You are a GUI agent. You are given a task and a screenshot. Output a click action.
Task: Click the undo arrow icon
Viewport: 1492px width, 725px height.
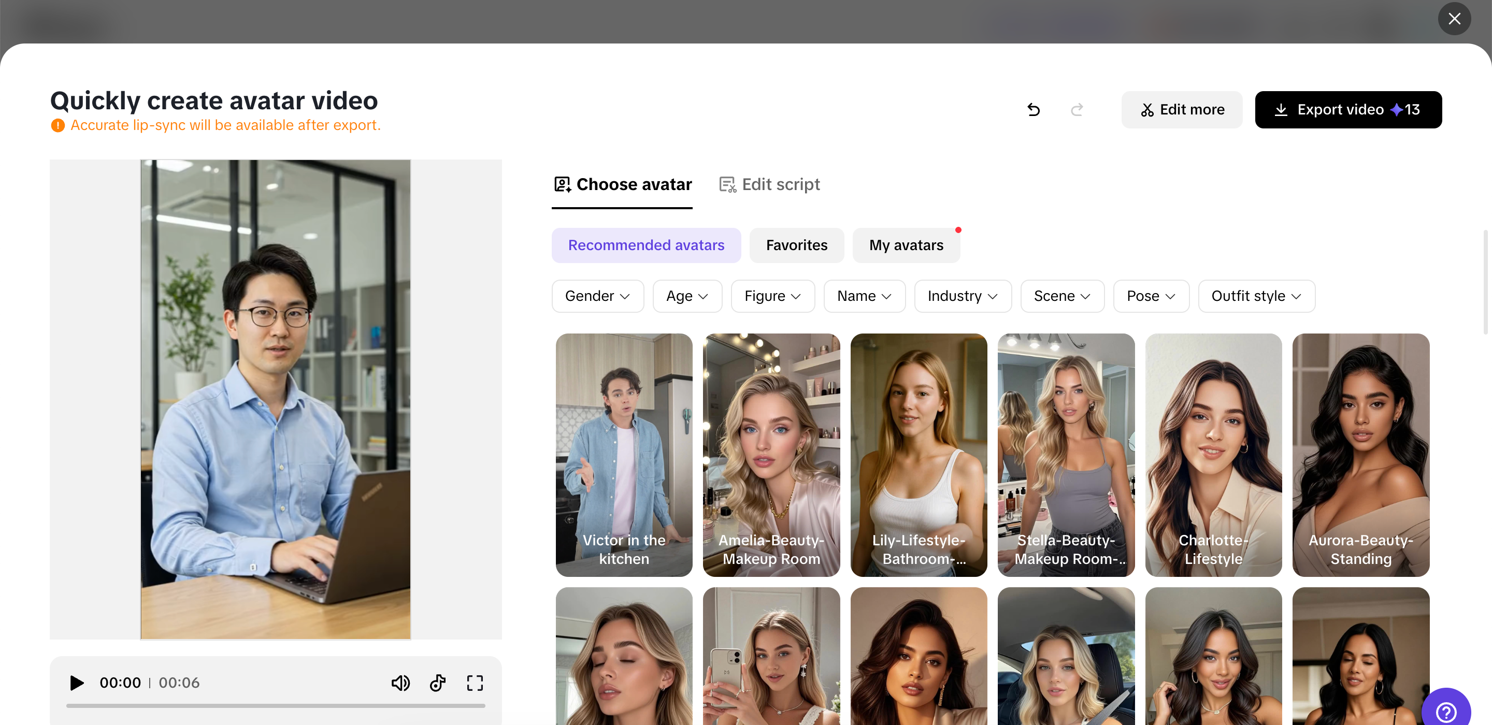(1034, 109)
